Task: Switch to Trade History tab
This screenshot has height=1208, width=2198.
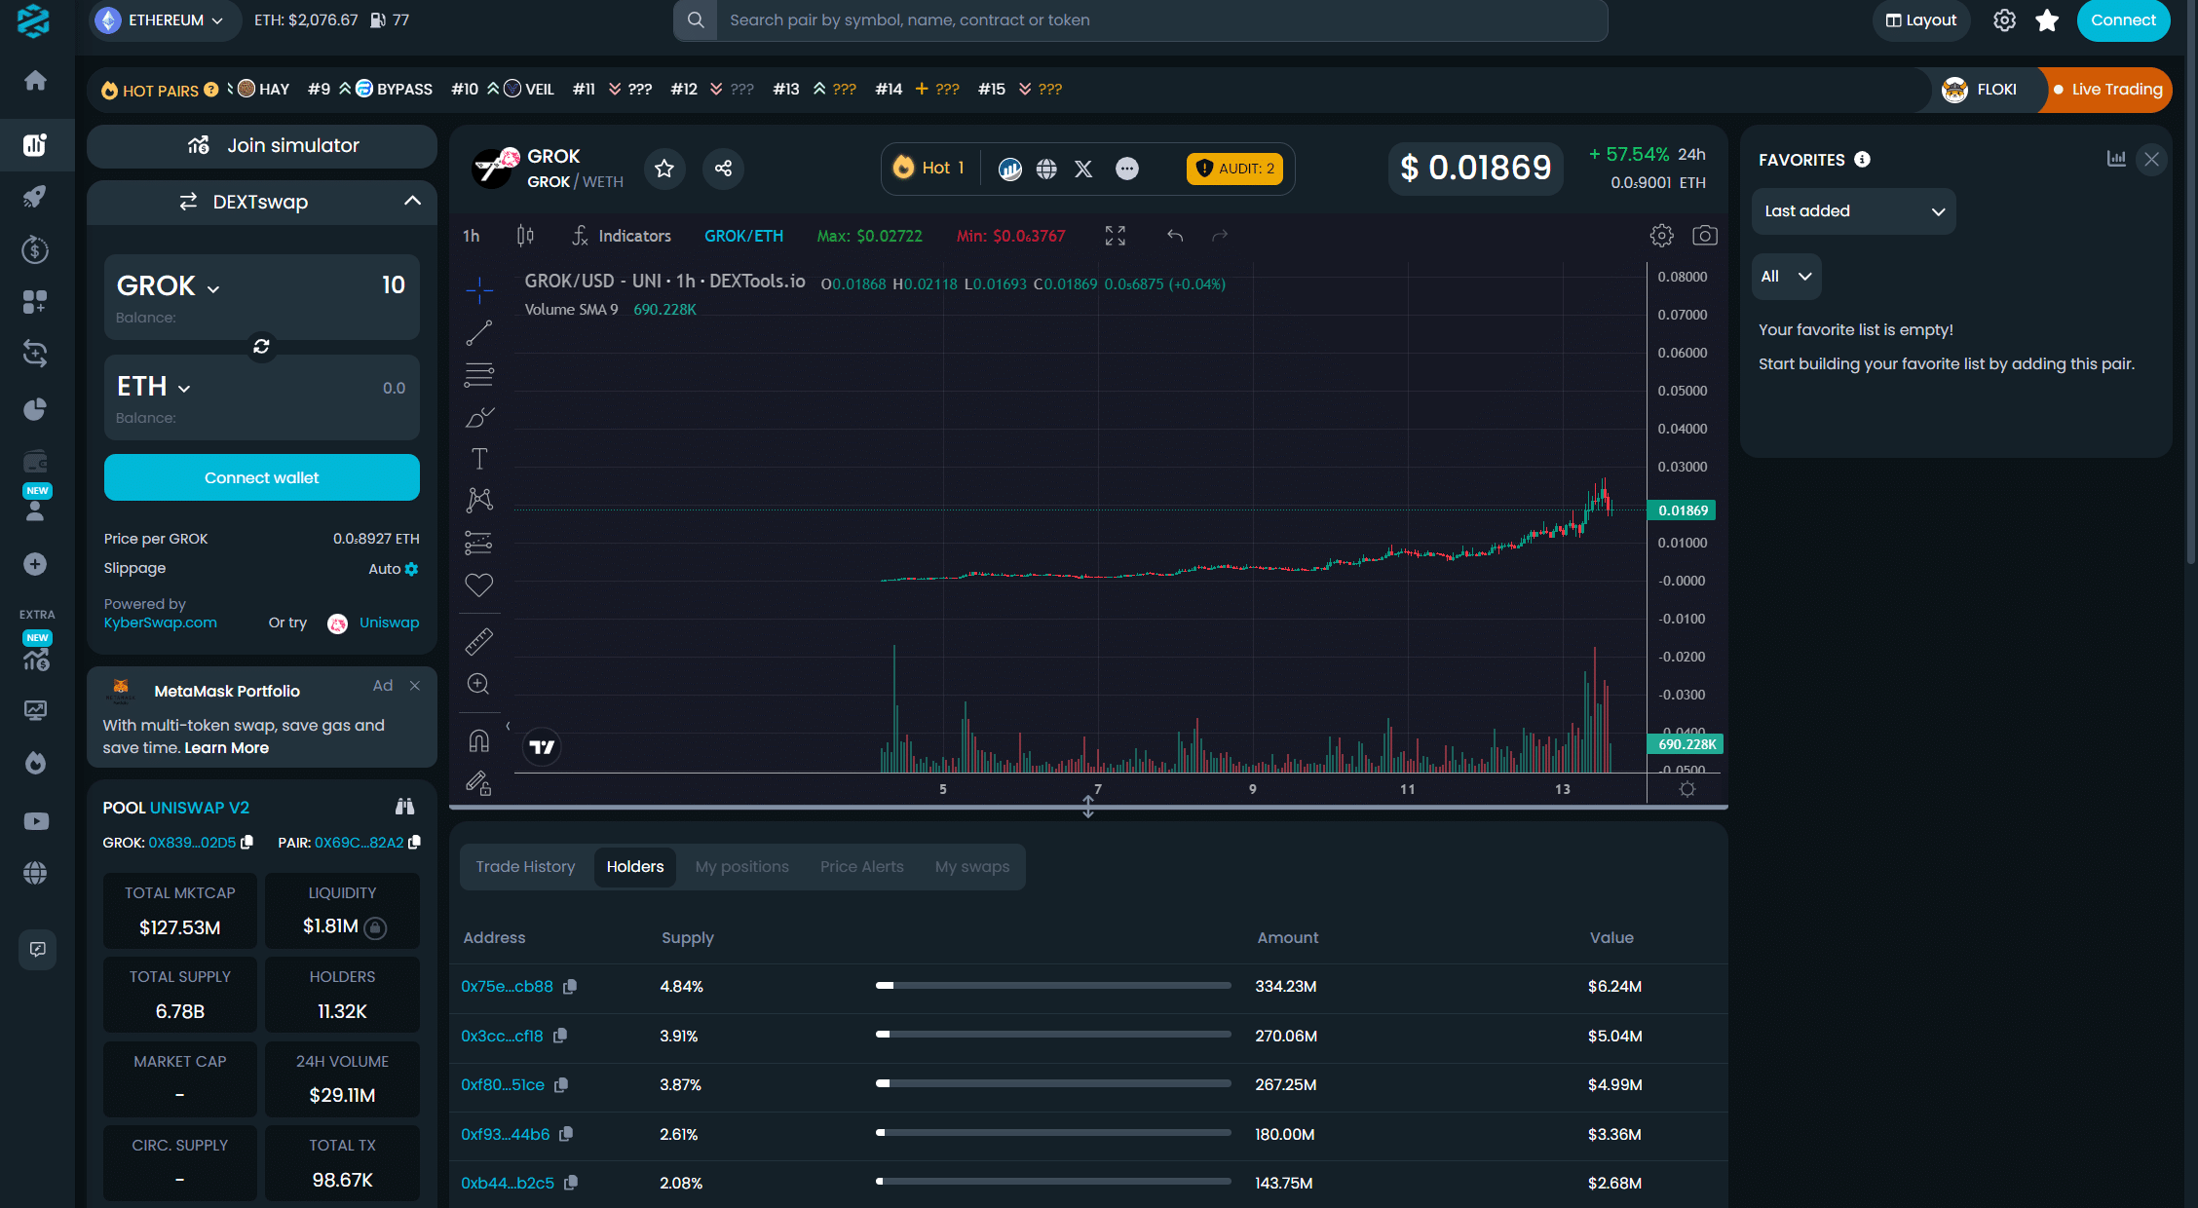Action: point(525,867)
